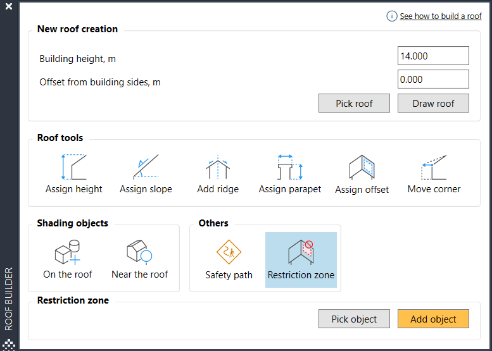Open palette options icon at bottom of sidebar

[x=10, y=345]
